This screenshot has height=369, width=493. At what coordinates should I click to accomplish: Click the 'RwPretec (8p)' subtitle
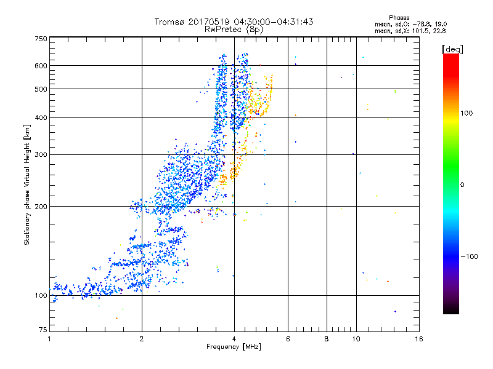[x=234, y=30]
